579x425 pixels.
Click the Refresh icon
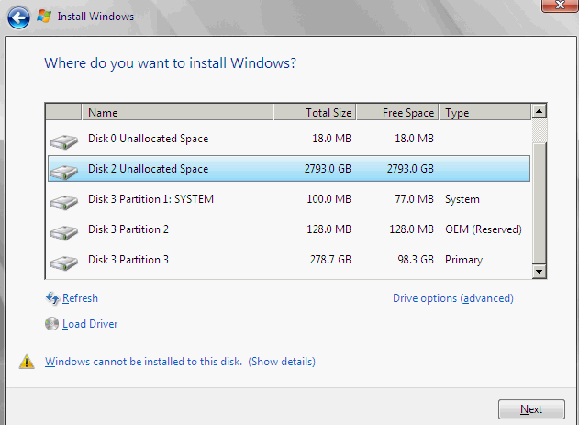click(x=52, y=298)
